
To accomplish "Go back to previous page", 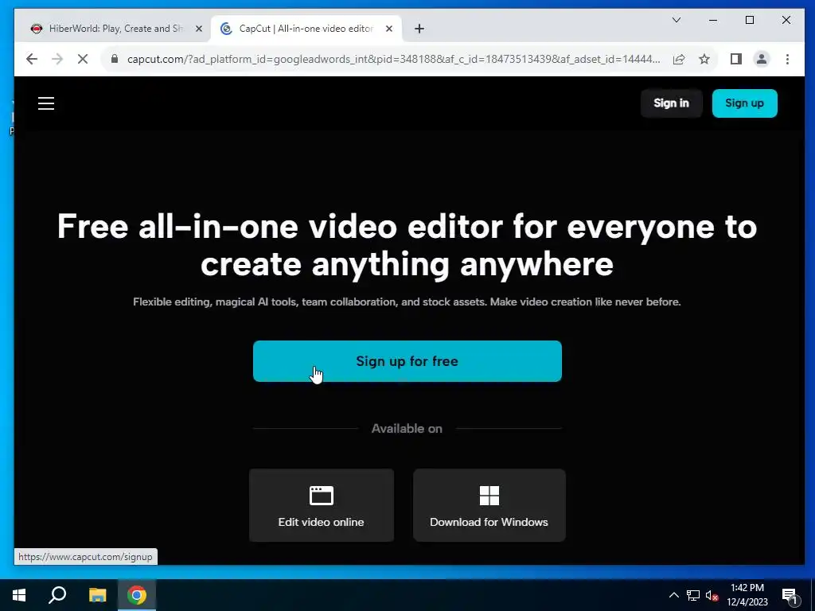I will coord(32,59).
